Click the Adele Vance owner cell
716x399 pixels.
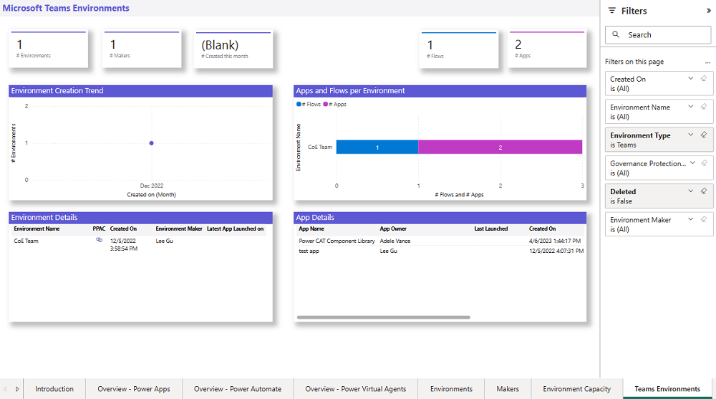click(395, 241)
